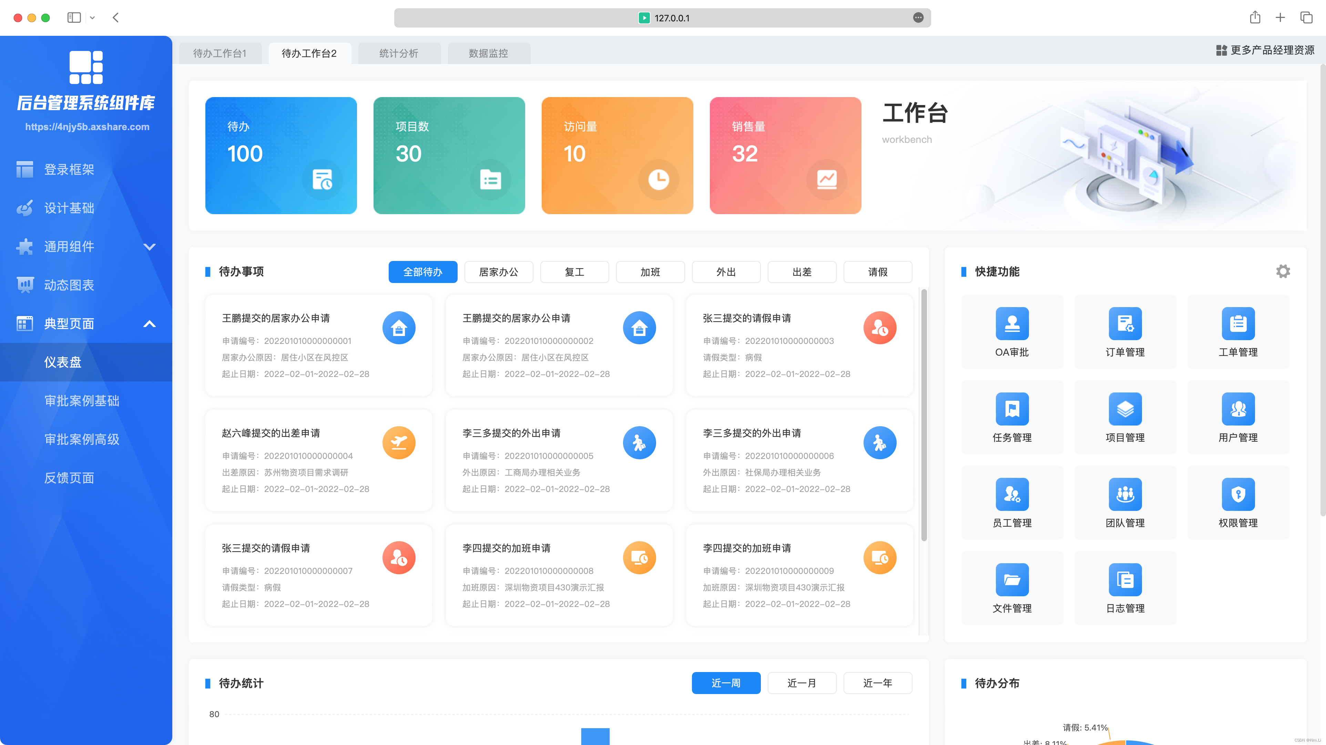Switch to the 待办工作台2 tab
This screenshot has height=745, width=1326.
[x=309, y=53]
